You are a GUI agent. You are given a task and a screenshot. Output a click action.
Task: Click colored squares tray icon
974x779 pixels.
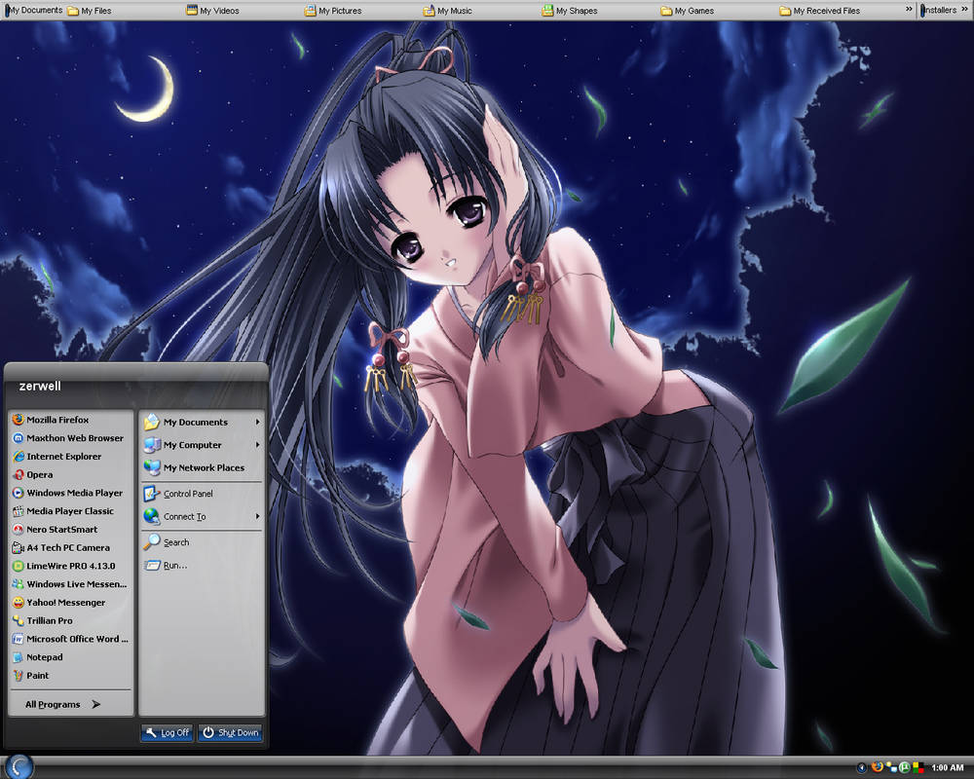918,768
